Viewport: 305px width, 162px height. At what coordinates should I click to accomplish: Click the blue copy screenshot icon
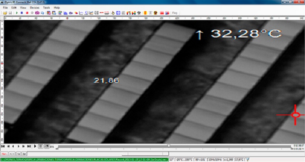[x=42, y=13]
